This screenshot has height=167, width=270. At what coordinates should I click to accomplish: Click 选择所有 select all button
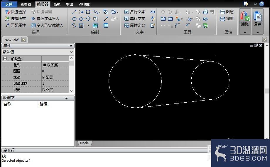point(15,19)
